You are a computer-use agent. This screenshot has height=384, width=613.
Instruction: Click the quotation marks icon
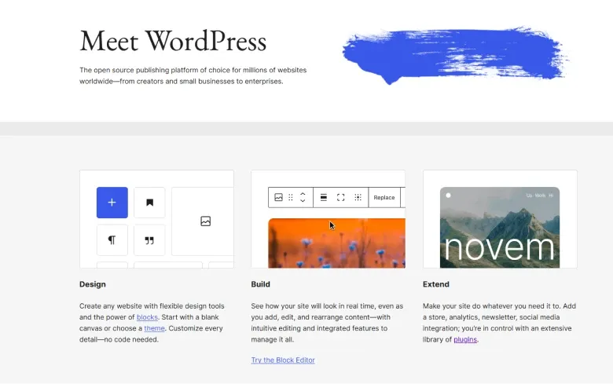pyautogui.click(x=149, y=240)
